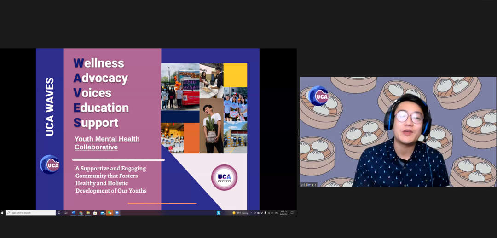Click the 'A Supportive and Engaging Community' paragraph
Viewport: 497px width, 238px height.
[111, 180]
